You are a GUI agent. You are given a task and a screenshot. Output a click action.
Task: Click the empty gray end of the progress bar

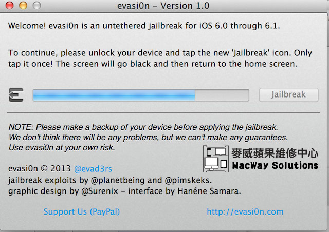[222, 95]
